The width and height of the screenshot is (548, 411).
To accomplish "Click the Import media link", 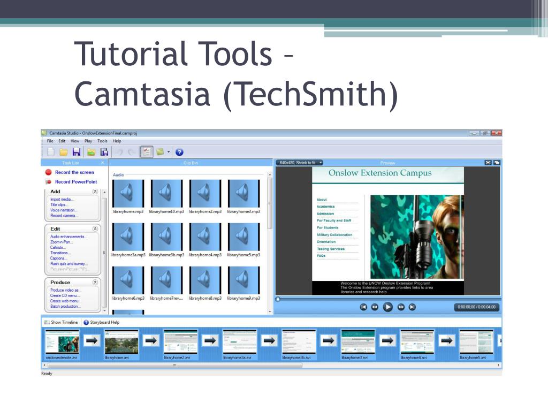I will pyautogui.click(x=62, y=199).
